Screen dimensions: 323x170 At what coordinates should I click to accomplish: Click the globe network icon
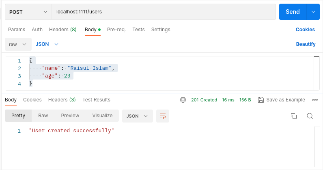click(x=183, y=100)
